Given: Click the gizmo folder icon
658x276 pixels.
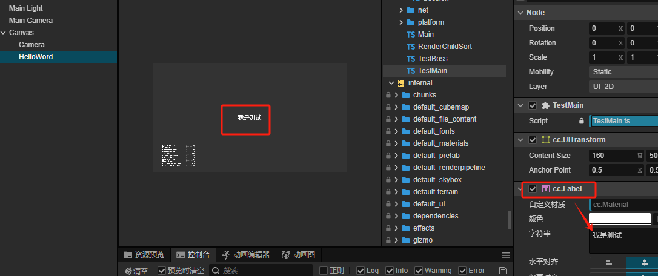Looking at the screenshot, I should (x=406, y=240).
